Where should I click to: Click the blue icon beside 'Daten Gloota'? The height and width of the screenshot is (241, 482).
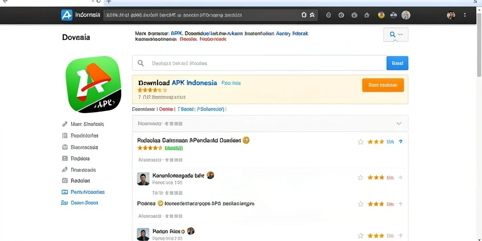point(64,203)
